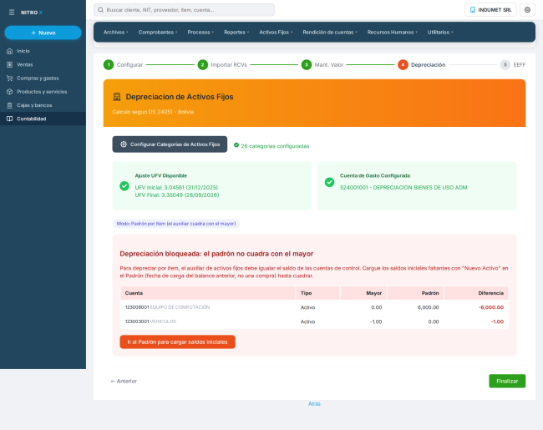
Task: Open the Comprobantes dropdown menu
Action: [x=158, y=33]
